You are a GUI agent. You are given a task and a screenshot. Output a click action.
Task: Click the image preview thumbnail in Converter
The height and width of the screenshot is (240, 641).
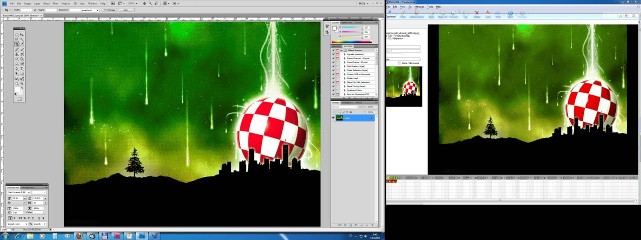coord(404,86)
